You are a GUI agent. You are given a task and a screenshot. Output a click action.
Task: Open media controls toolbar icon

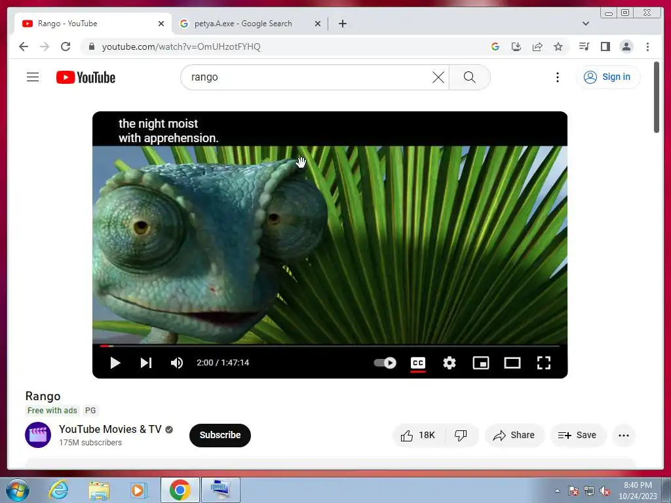point(584,47)
